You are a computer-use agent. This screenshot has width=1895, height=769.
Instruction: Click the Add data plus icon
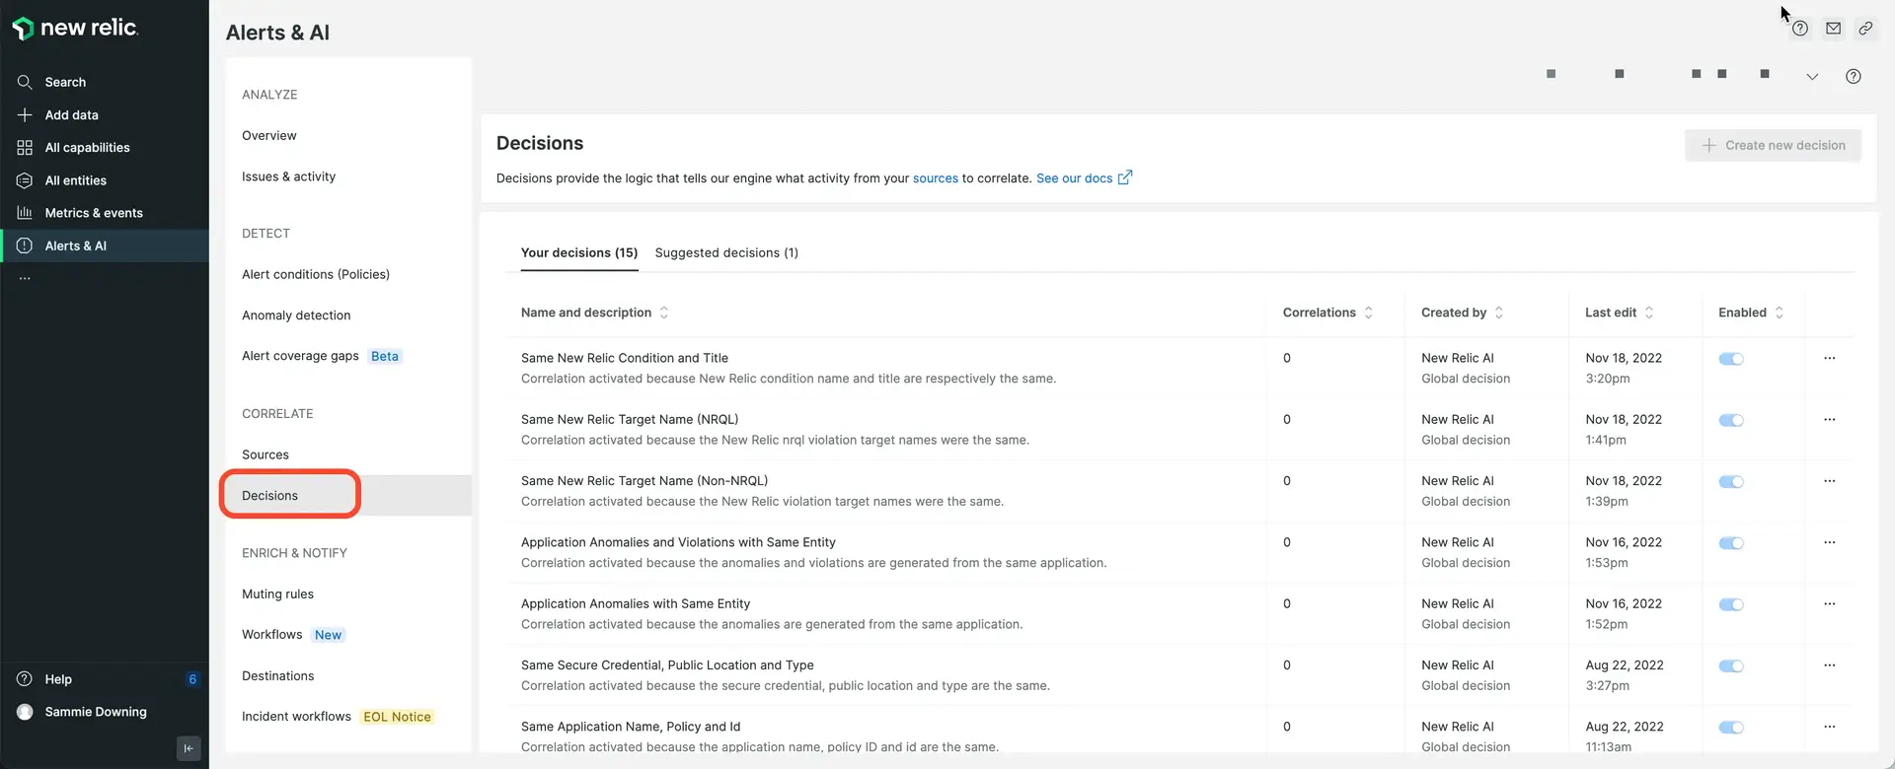[x=25, y=115]
